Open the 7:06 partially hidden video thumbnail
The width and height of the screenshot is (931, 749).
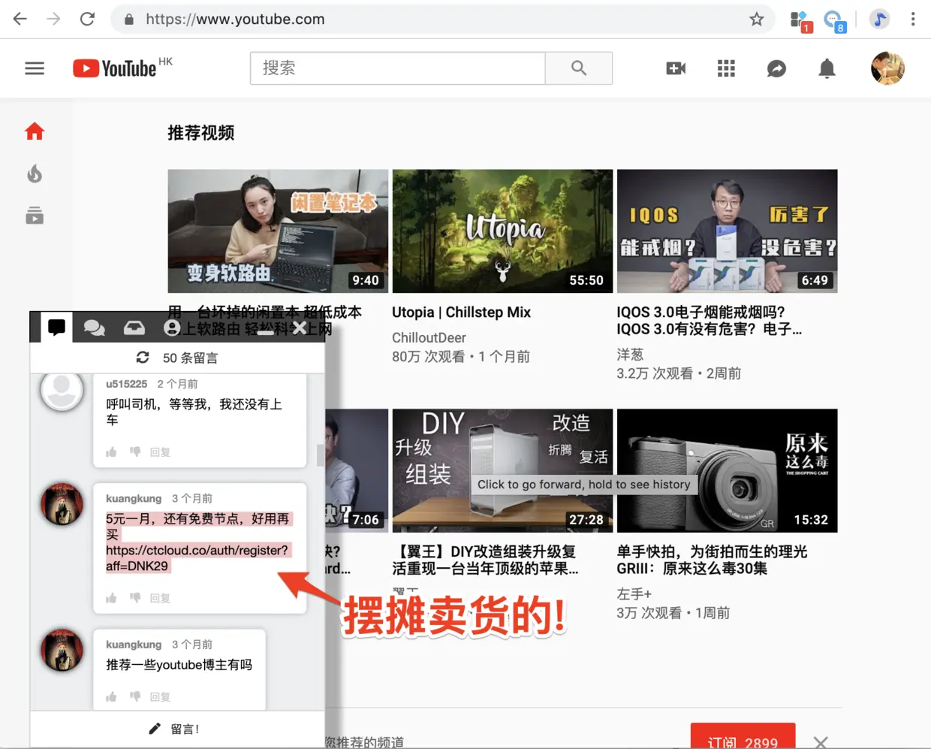coord(357,470)
